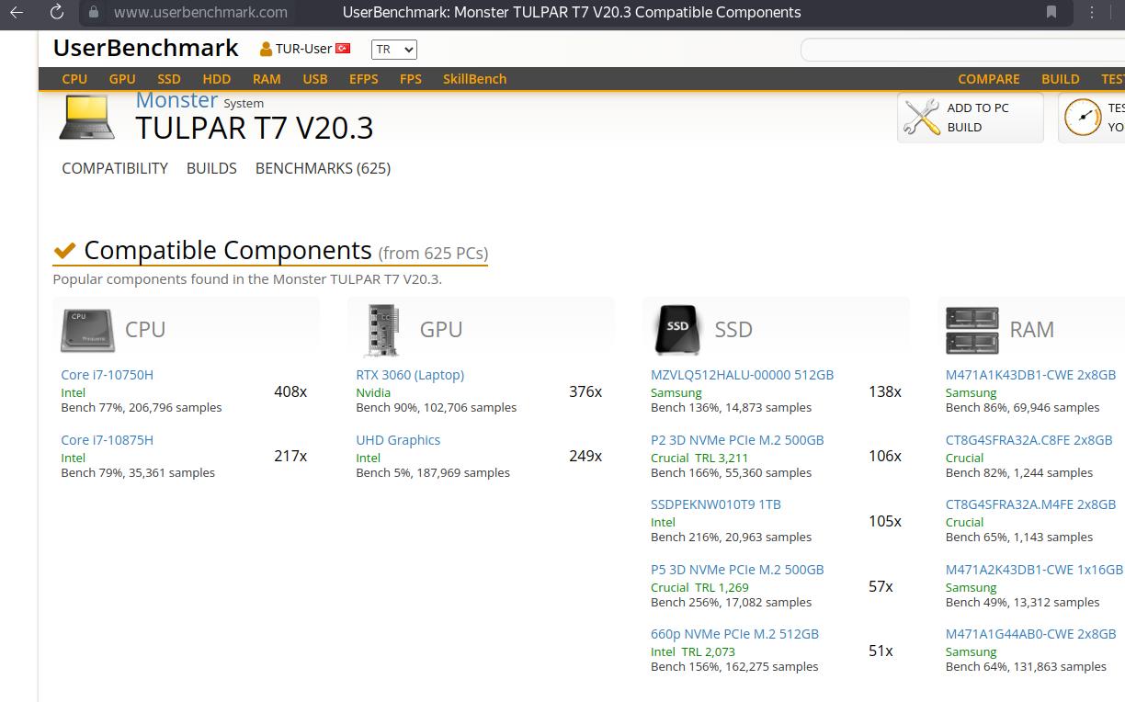Viewport: 1125px width, 702px height.
Task: Go back with the browser back arrow
Action: point(17,13)
